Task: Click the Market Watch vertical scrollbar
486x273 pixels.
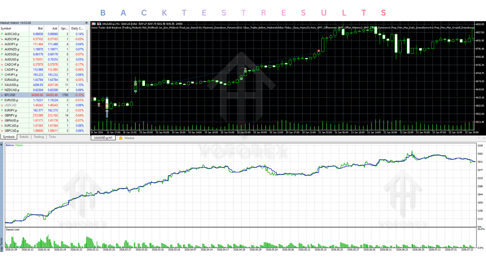Action: pyautogui.click(x=87, y=57)
